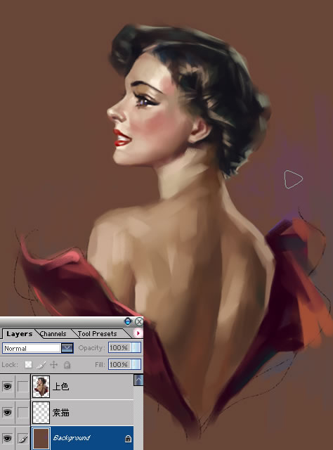Open the Layers palette flyout menu
The height and width of the screenshot is (450, 333).
138,333
